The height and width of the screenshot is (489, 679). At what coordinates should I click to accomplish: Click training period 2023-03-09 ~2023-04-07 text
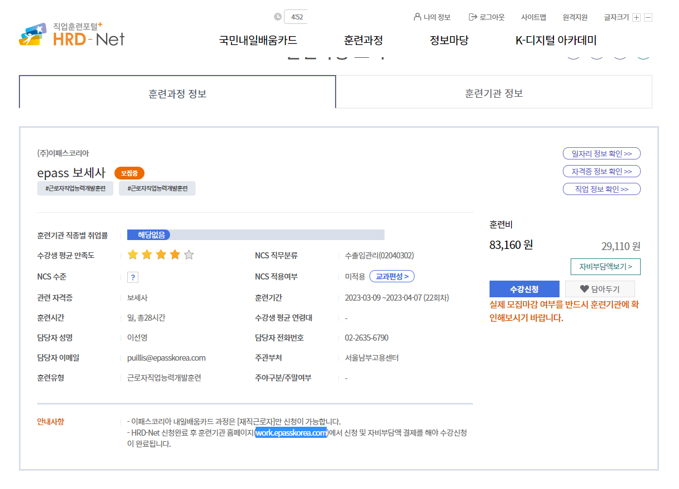click(x=397, y=298)
